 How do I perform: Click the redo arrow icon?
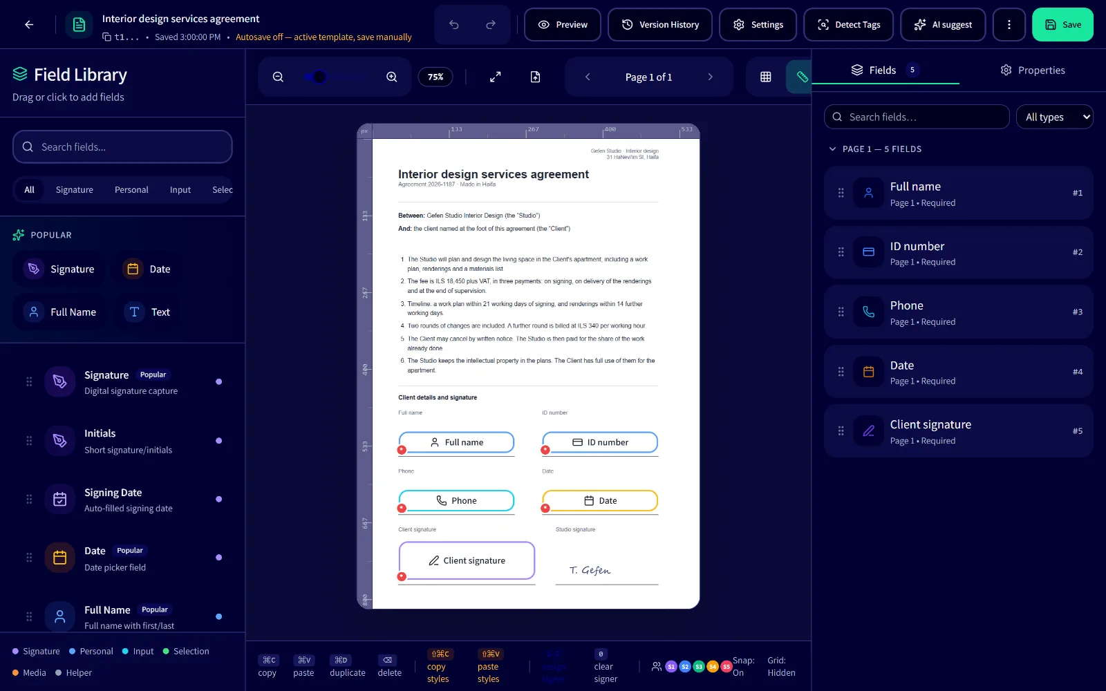491,25
